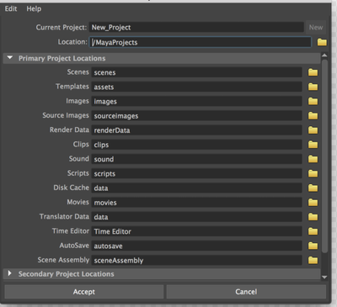Click the Accept button
Viewport: 337px width, 307px height.
tap(84, 292)
